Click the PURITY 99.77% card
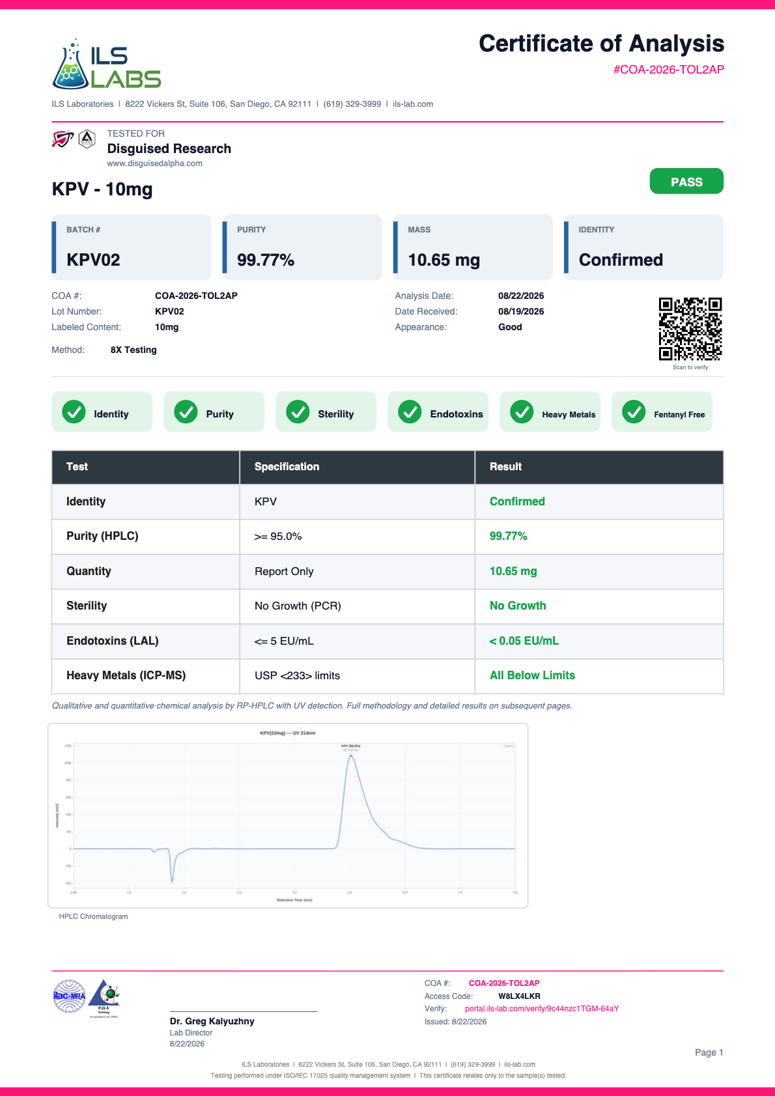 (302, 247)
